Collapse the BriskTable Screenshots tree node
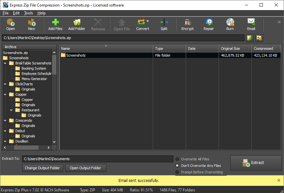The width and height of the screenshot is (284, 193). pos(5,63)
